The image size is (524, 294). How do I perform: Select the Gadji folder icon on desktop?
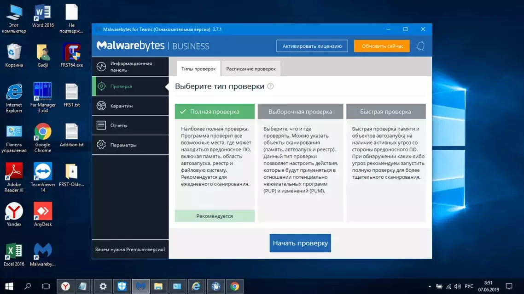pyautogui.click(x=43, y=55)
